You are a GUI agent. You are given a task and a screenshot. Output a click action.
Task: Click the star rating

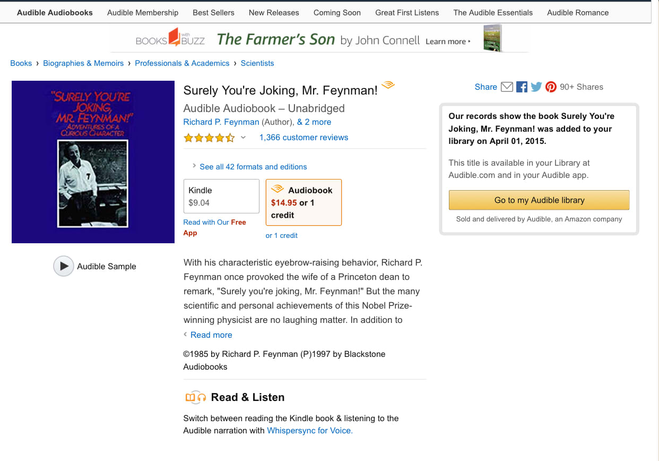209,138
